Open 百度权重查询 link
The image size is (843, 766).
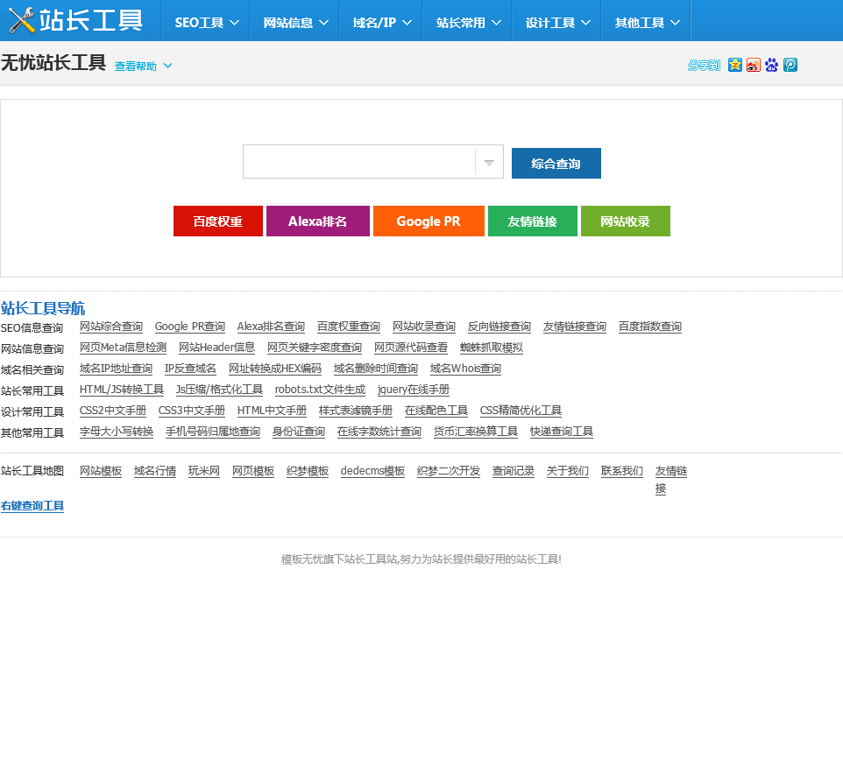349,327
